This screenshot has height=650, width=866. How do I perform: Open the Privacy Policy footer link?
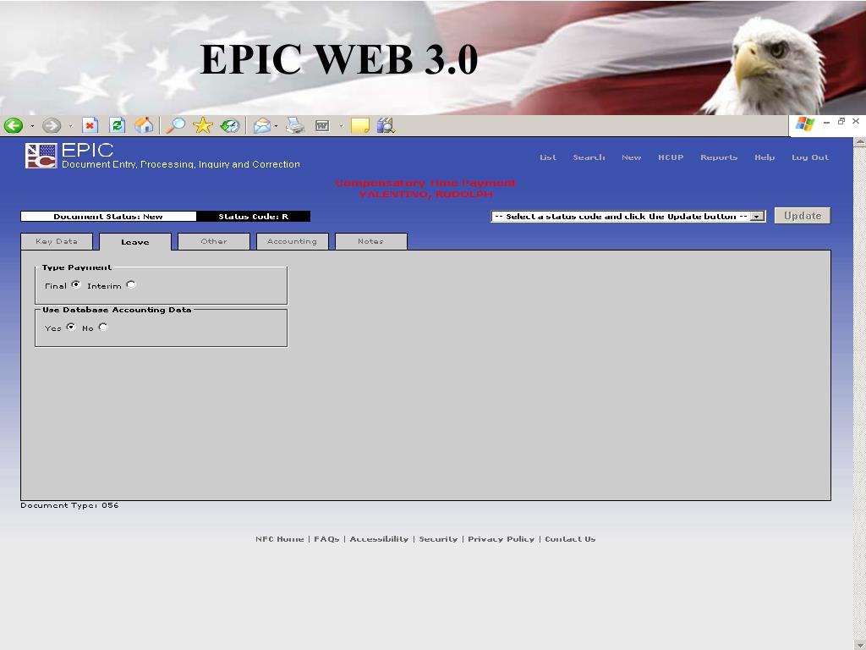pos(501,539)
